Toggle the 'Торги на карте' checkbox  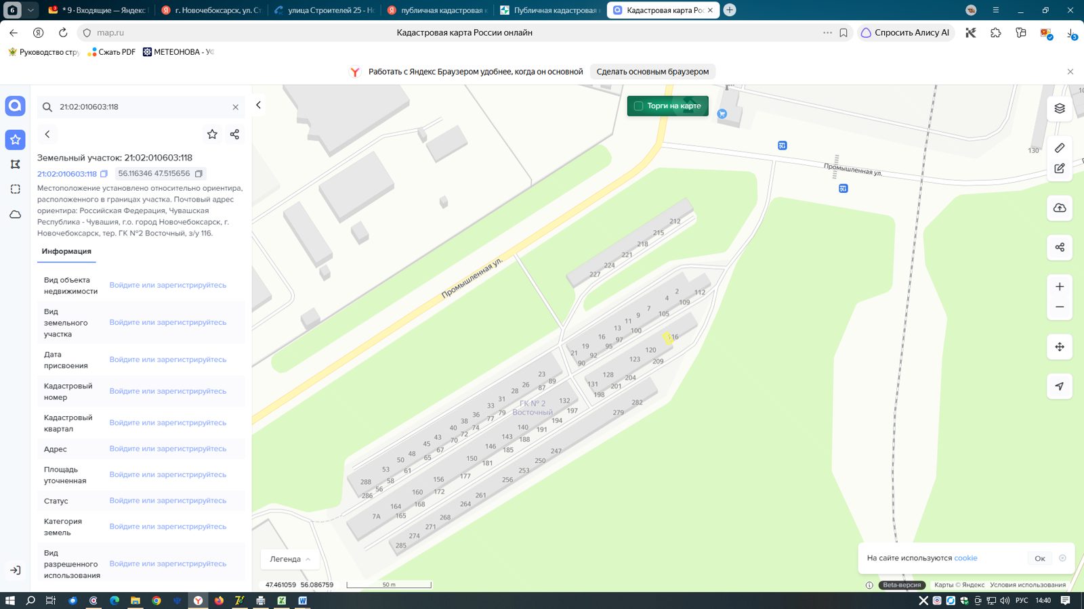tap(638, 106)
